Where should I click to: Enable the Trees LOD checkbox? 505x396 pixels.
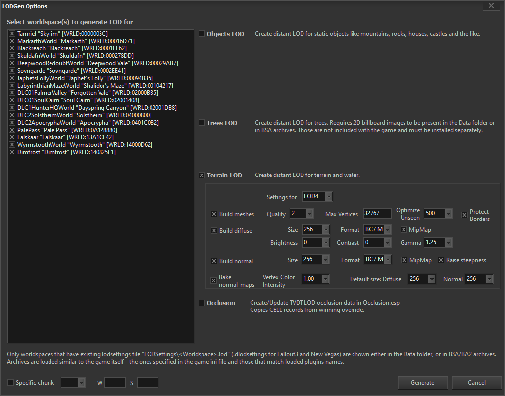pos(202,123)
